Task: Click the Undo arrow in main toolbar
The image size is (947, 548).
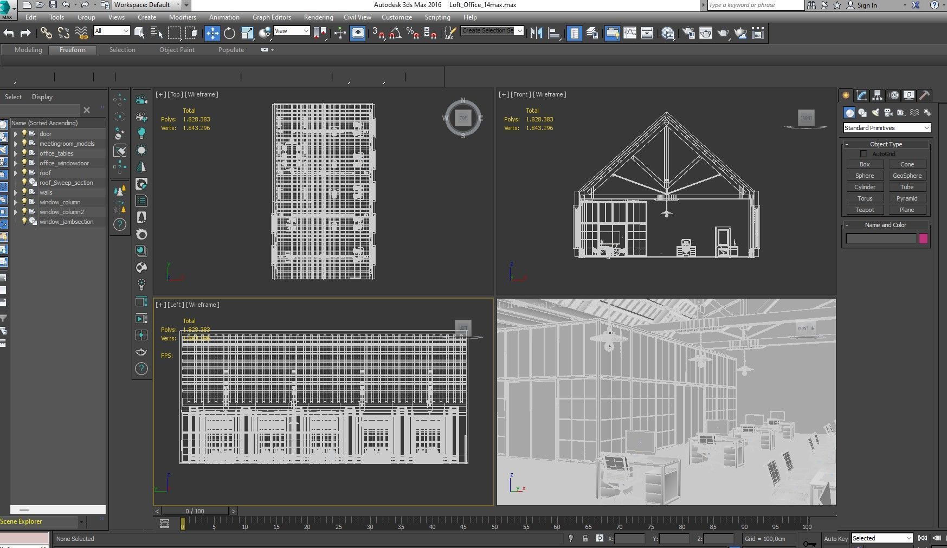Action: pyautogui.click(x=9, y=33)
